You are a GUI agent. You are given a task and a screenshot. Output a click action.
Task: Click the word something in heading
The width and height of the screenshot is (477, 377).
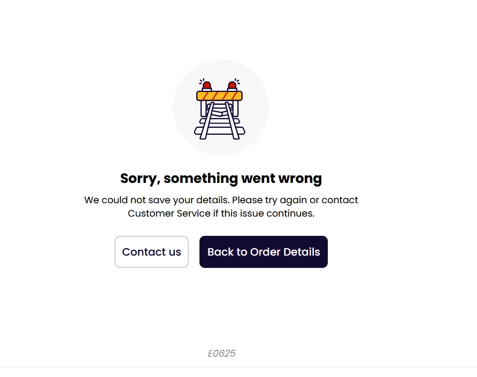click(x=201, y=179)
